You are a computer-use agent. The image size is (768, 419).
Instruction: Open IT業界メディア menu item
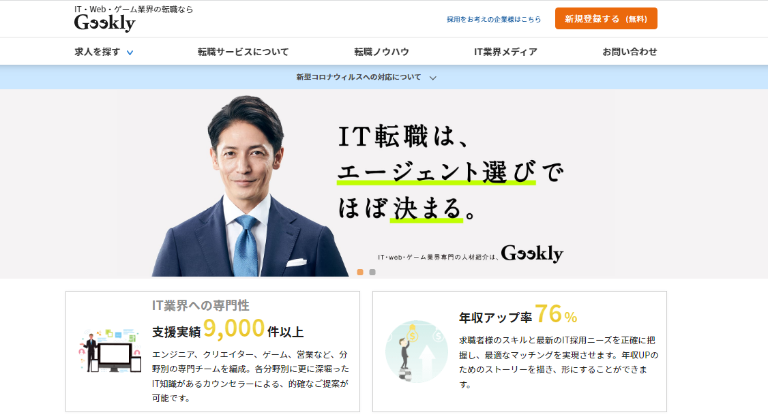505,52
